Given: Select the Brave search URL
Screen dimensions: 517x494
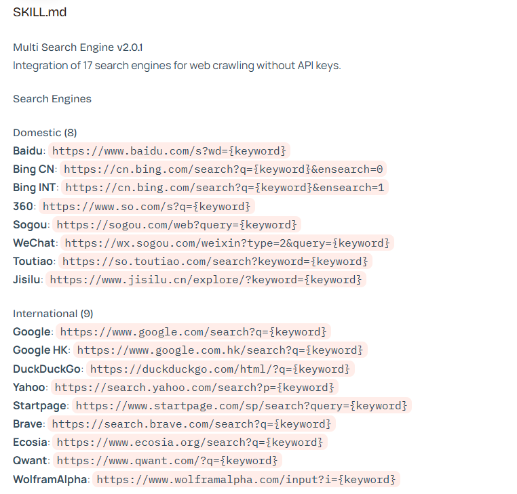Looking at the screenshot, I should pyautogui.click(x=191, y=424).
